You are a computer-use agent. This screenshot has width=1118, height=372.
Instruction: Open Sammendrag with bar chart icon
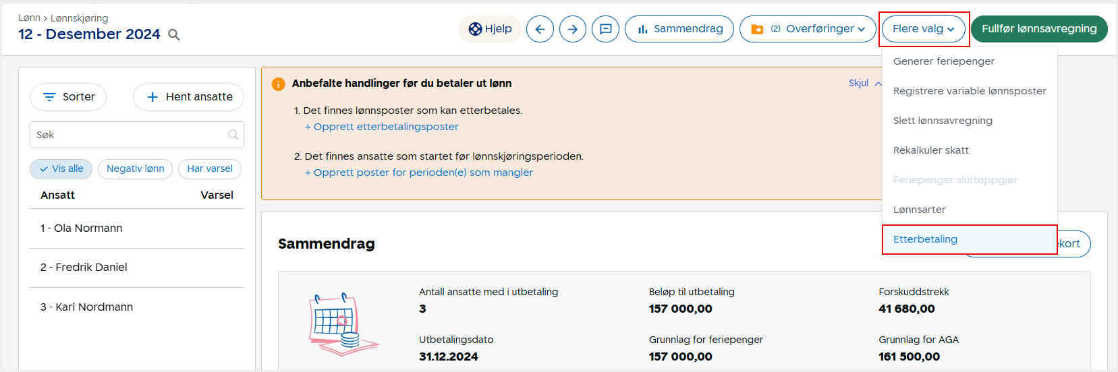pos(679,29)
